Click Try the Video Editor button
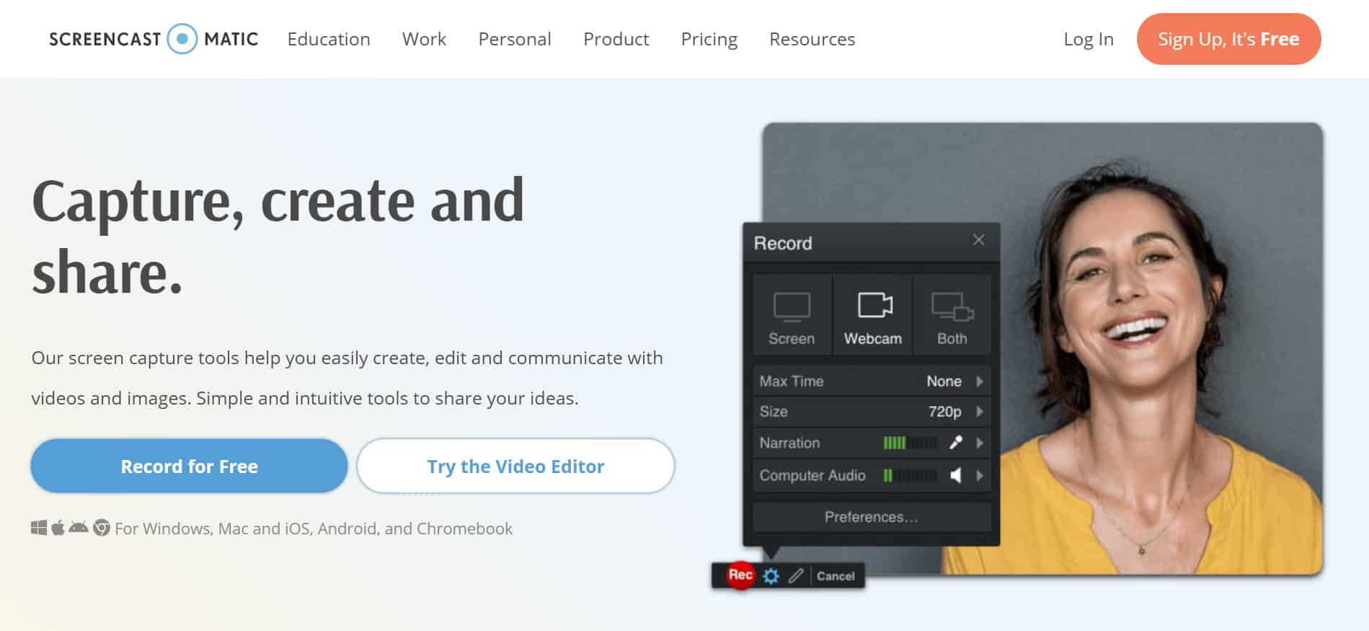Viewport: 1369px width, 631px height. (x=515, y=467)
